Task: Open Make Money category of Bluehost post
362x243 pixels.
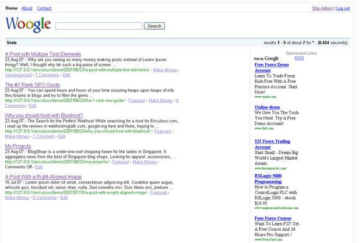Action: click(17, 136)
